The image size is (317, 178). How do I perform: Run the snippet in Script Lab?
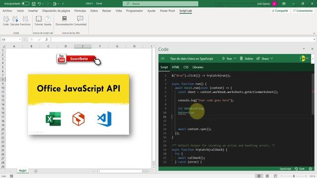click(x=227, y=58)
